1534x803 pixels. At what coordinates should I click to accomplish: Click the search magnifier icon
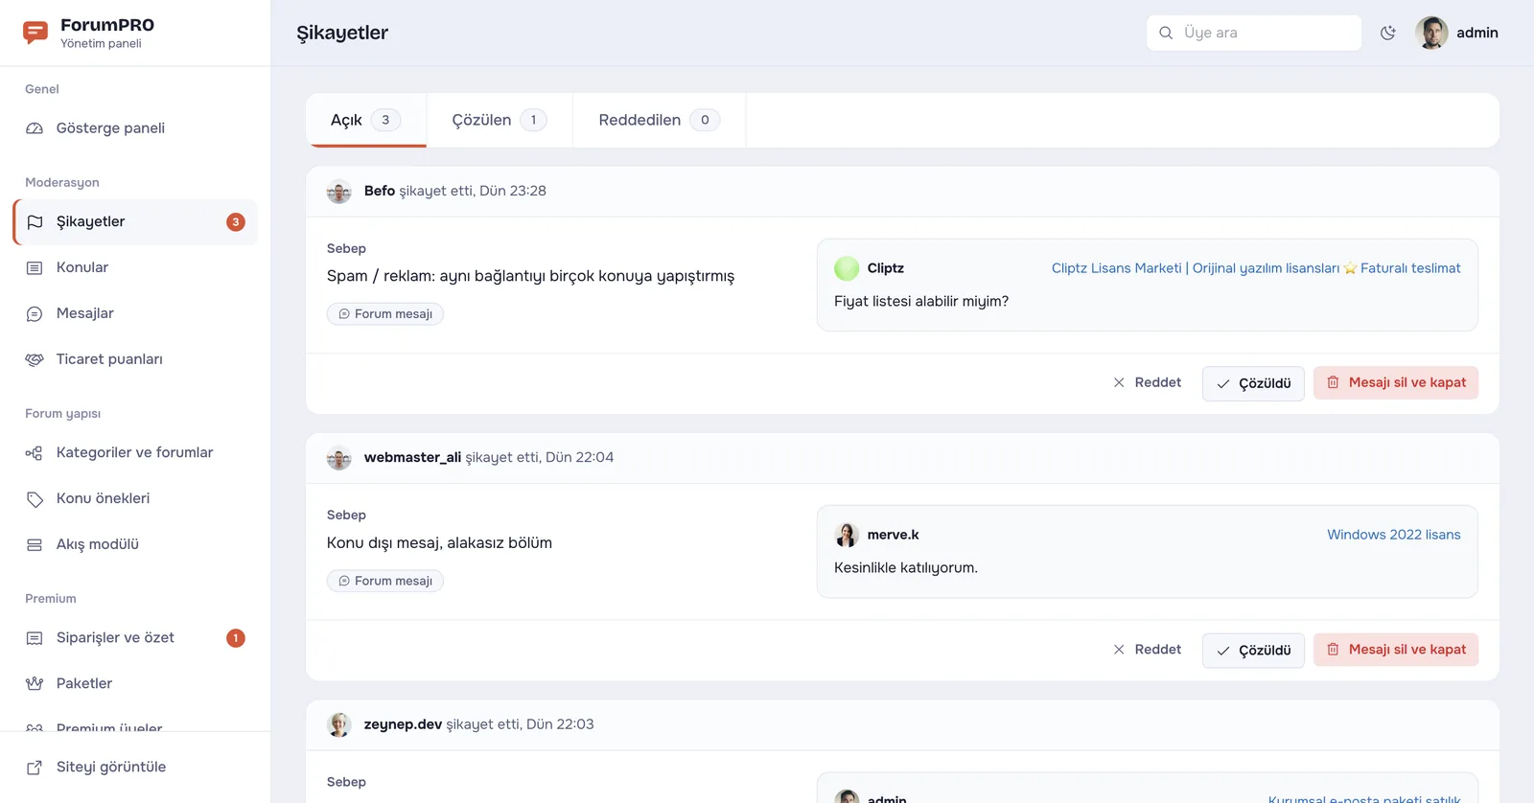(1166, 33)
